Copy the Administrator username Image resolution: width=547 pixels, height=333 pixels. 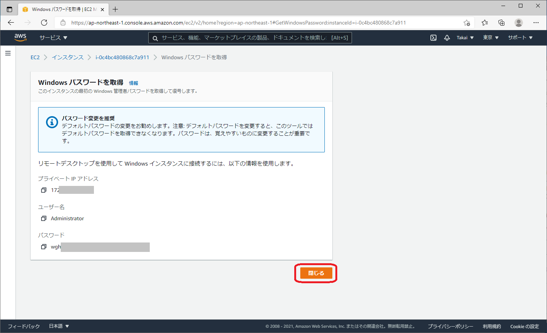tap(43, 218)
